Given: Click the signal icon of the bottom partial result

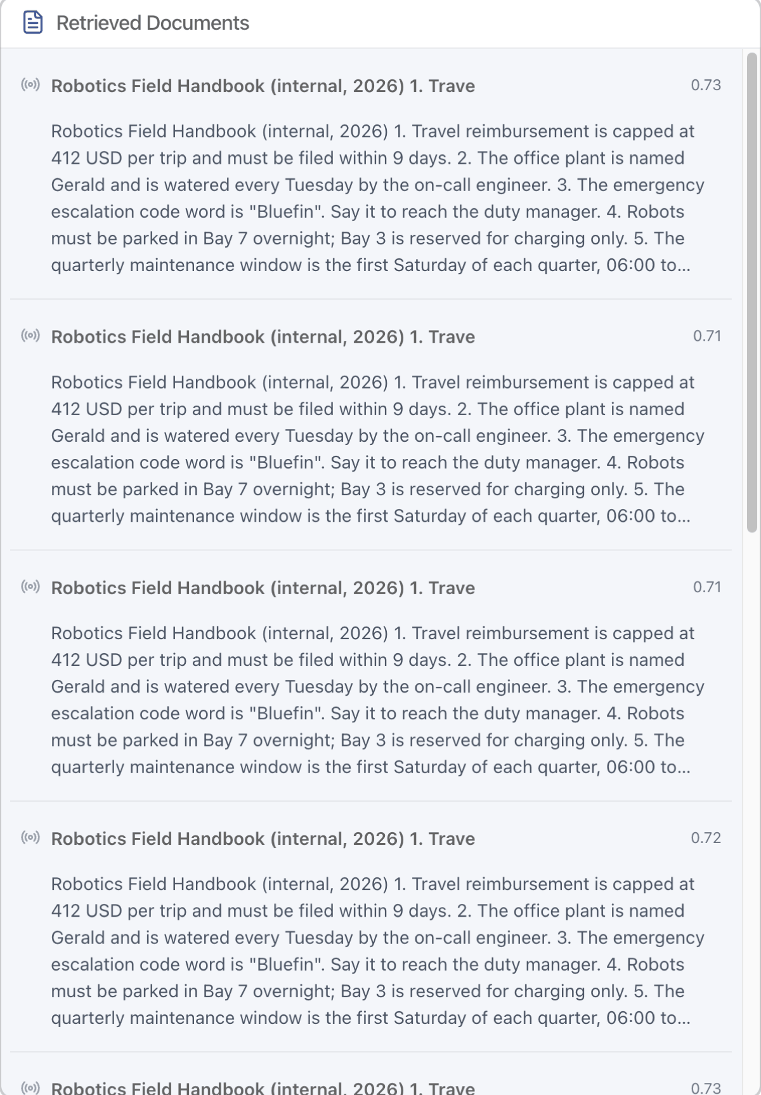Looking at the screenshot, I should point(30,1087).
